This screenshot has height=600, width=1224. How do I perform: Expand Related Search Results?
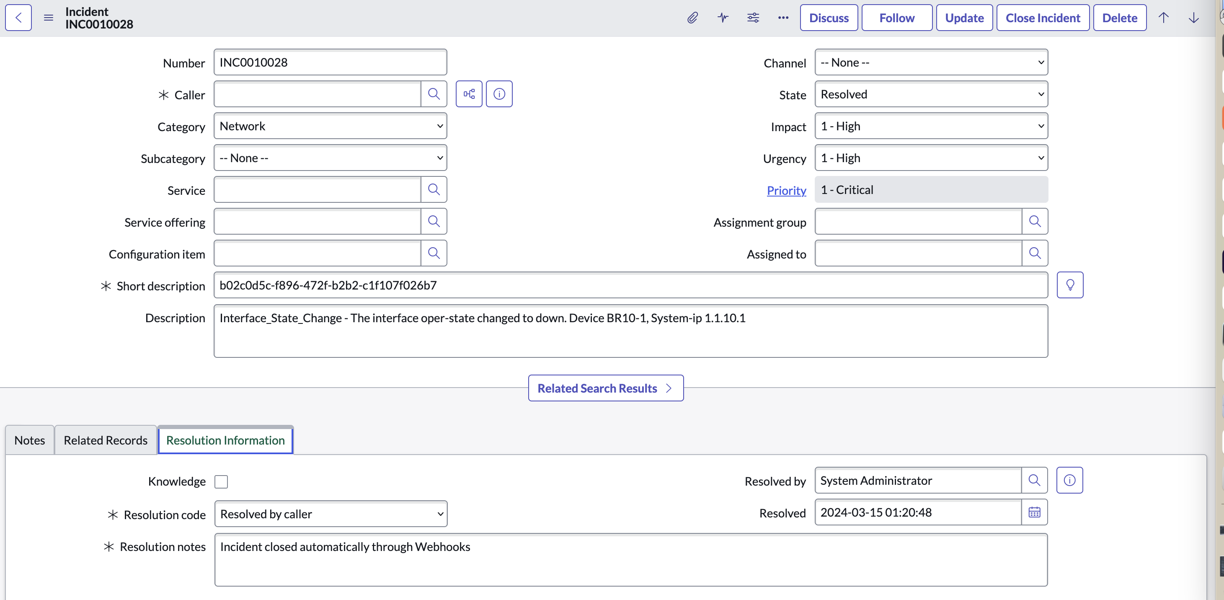605,388
